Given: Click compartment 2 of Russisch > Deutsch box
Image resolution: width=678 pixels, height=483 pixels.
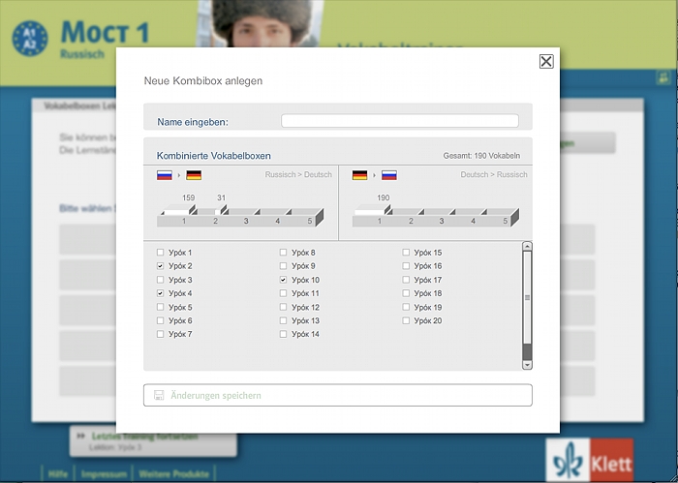Looking at the screenshot, I should point(215,214).
